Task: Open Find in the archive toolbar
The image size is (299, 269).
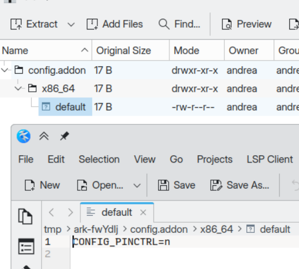Action: [x=180, y=24]
